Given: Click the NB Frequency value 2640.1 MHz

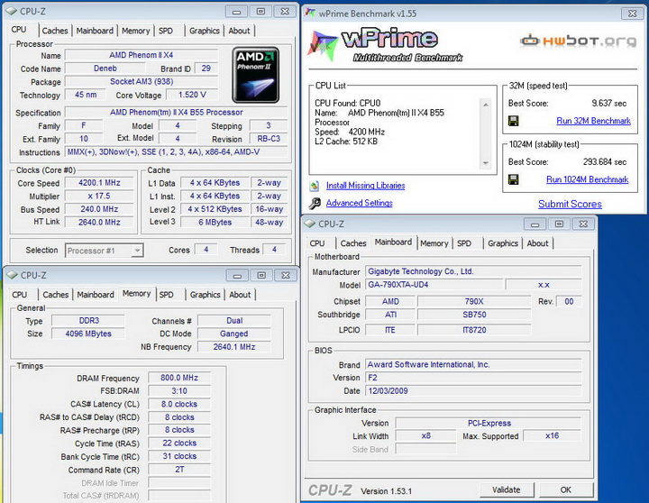Looking at the screenshot, I should (234, 347).
